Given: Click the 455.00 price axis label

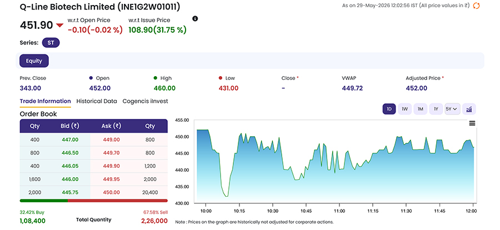Looking at the screenshot, I should click(x=182, y=120).
